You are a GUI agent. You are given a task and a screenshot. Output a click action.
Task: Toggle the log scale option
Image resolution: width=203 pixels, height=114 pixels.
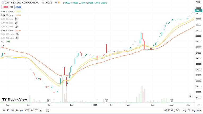click(193, 110)
